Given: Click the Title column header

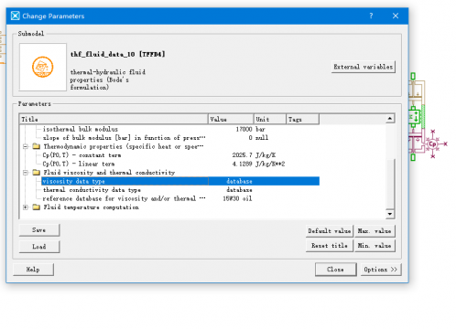Looking at the screenshot, I should coord(114,119).
